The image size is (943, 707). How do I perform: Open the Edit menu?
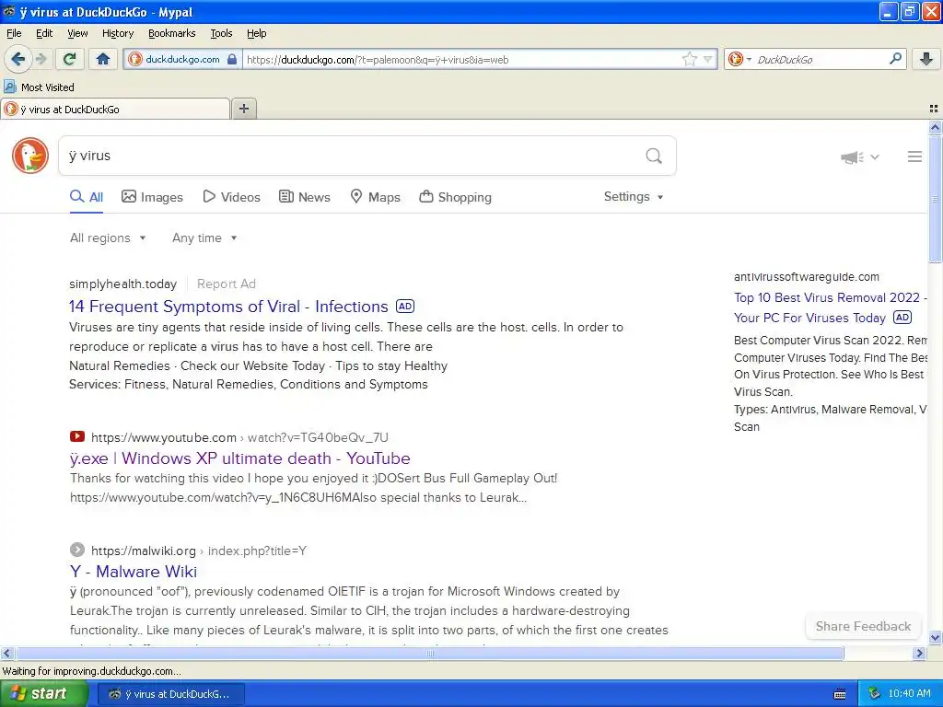(x=44, y=34)
